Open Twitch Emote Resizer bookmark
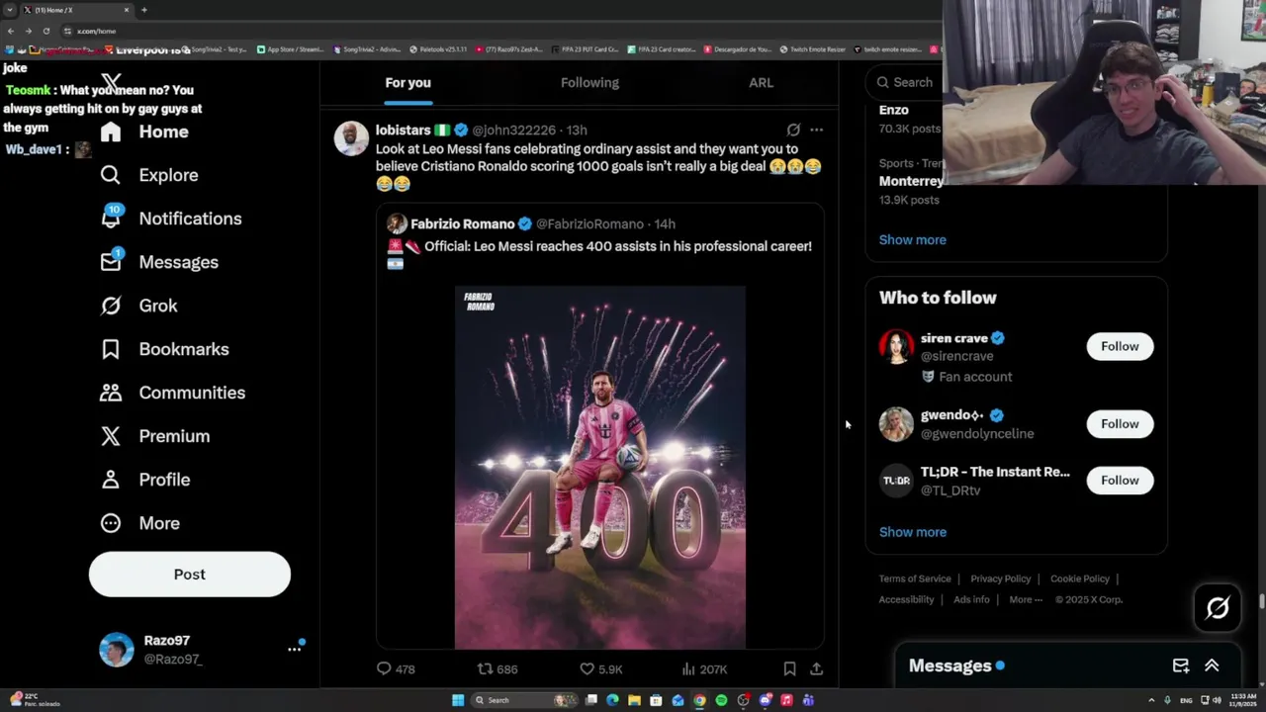Viewport: 1266px width, 712px height. [813, 49]
